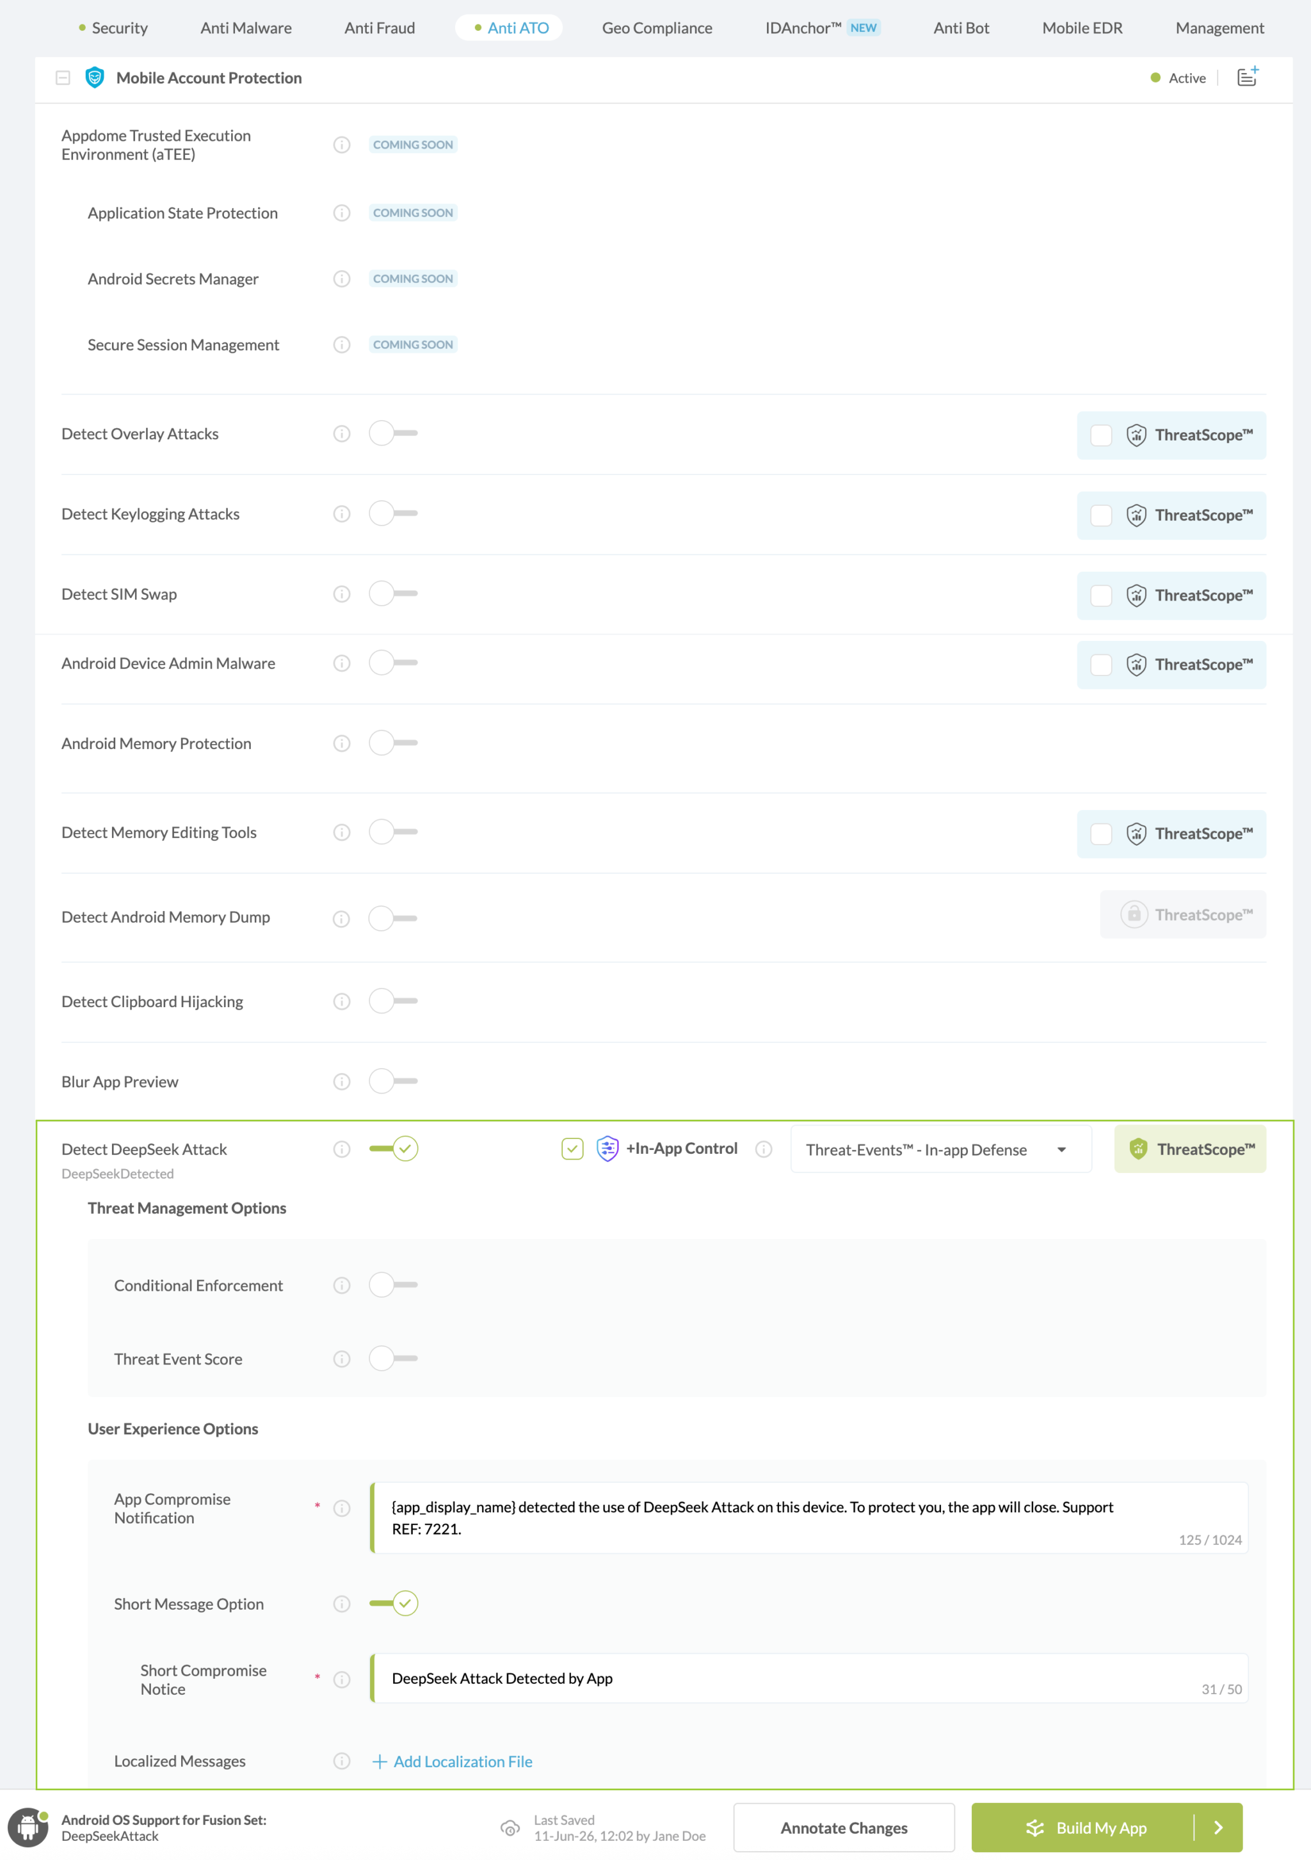1311x1860 pixels.
Task: Check ThreatScope box for Detect Memory Editing Tools
Action: tap(1101, 834)
